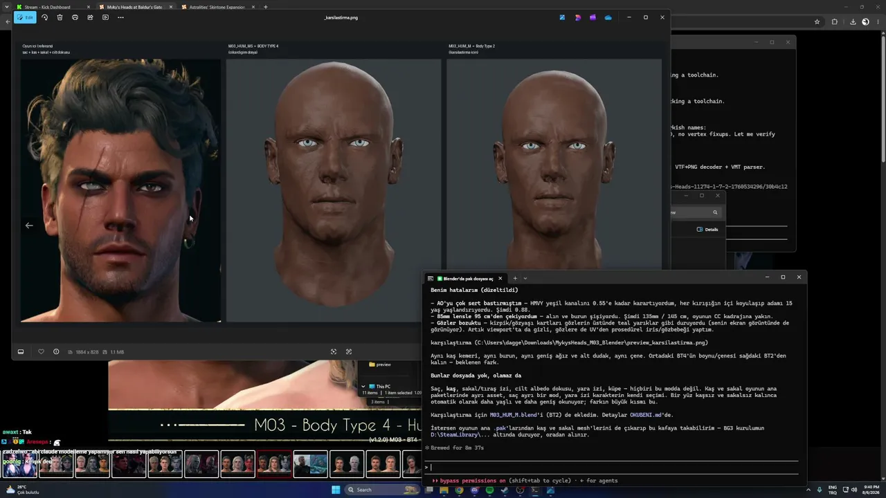Viewport: 886px width, 498px height.
Task: Close the Stream - Kick Dashboard tab
Action: pyautogui.click(x=89, y=7)
